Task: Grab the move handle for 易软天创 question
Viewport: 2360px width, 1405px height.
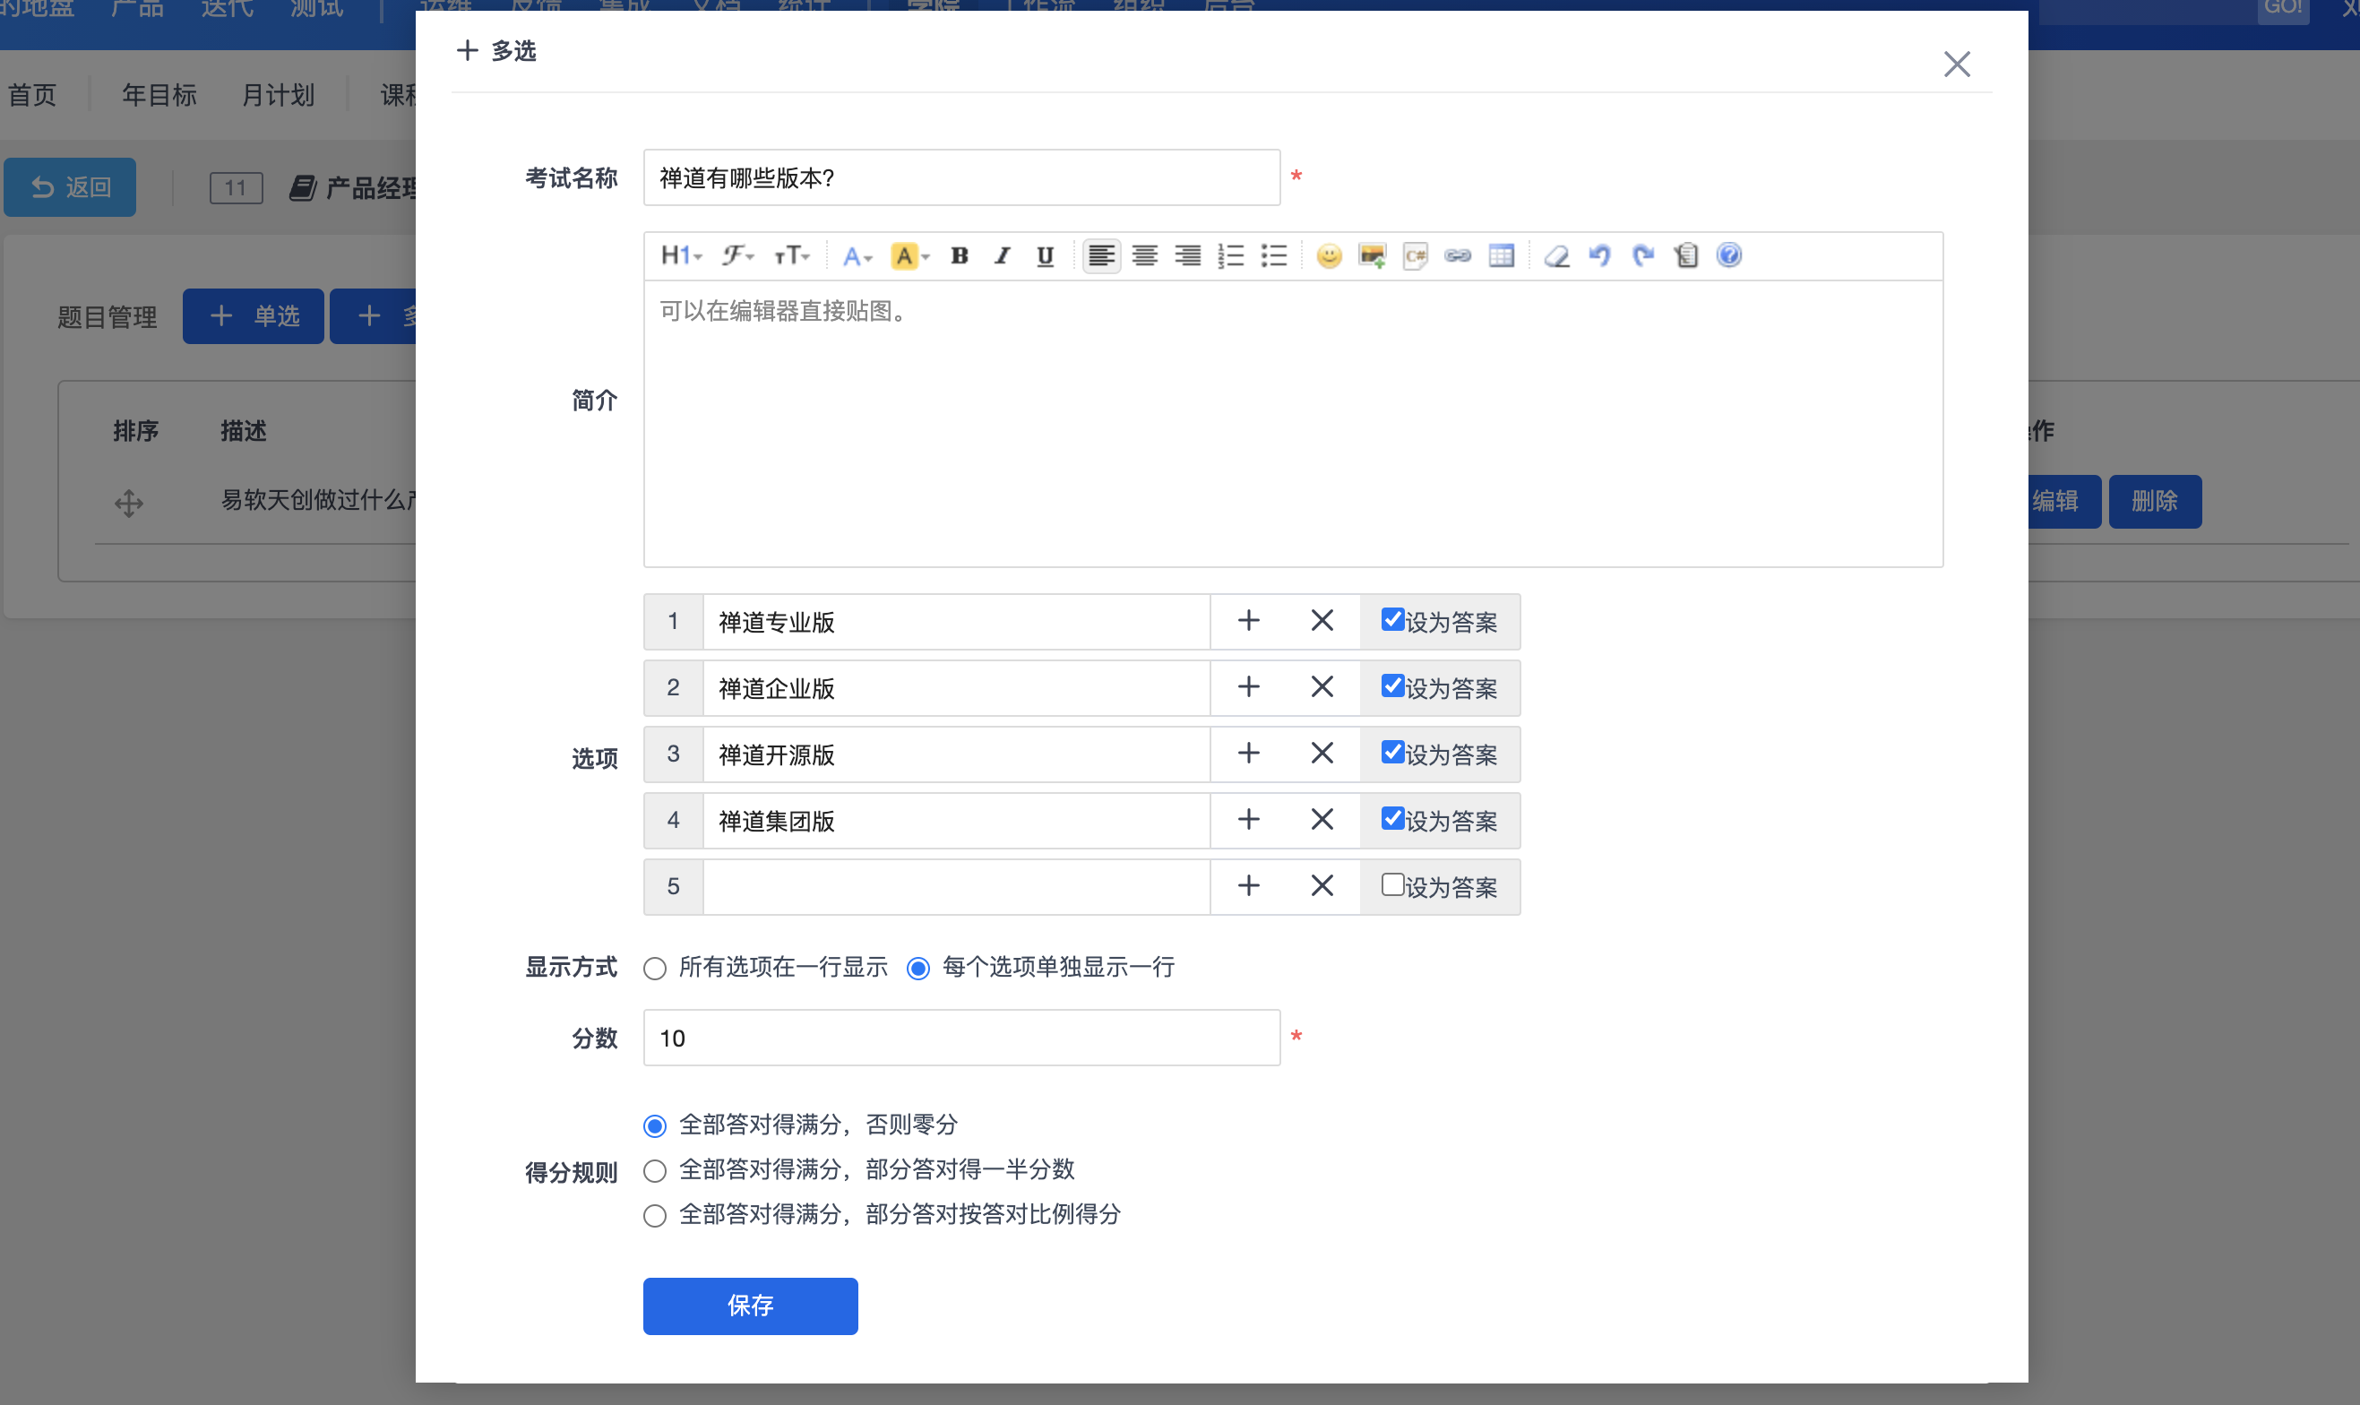Action: (x=129, y=503)
